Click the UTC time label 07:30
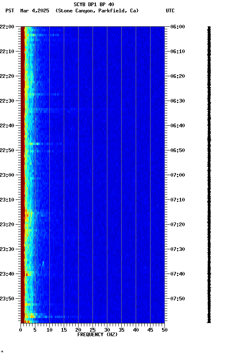This screenshot has width=227, height=356. (x=178, y=249)
